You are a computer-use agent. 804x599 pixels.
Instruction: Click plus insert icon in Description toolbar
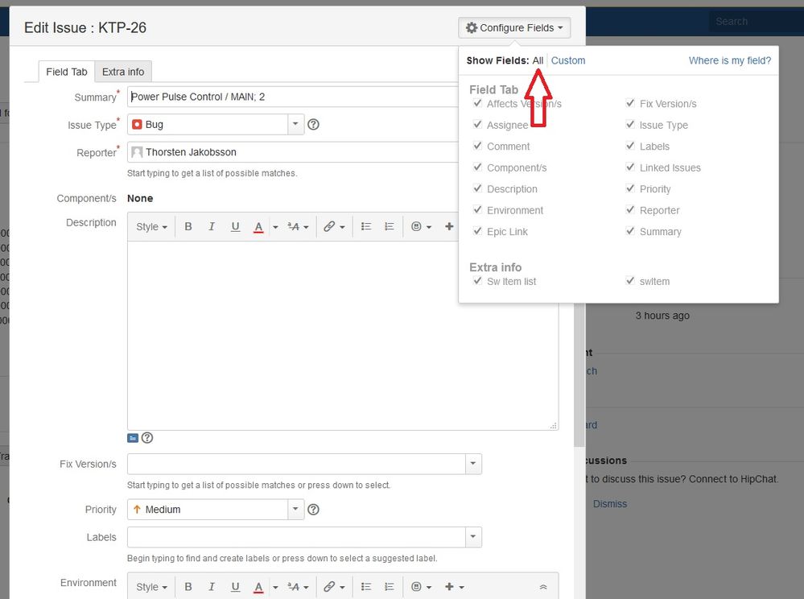pos(449,226)
